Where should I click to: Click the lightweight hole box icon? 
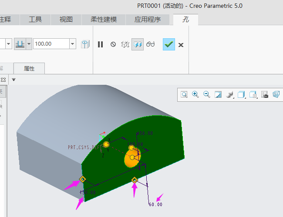(x=85, y=44)
